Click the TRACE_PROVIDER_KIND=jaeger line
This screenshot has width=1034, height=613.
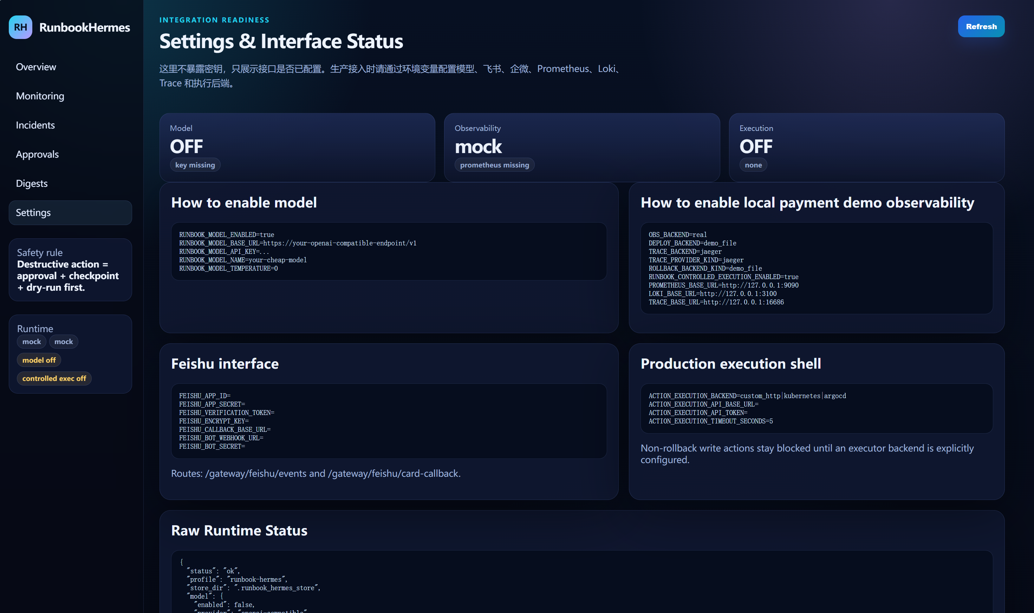(696, 260)
